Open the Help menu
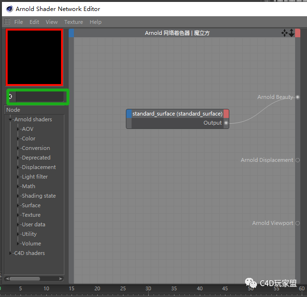Screen dimensions: 307x297 [95, 22]
